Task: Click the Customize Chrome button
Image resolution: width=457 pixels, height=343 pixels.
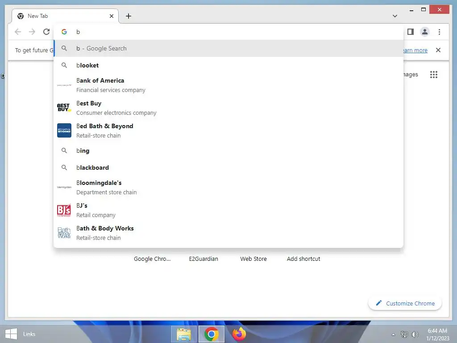Action: [405, 303]
